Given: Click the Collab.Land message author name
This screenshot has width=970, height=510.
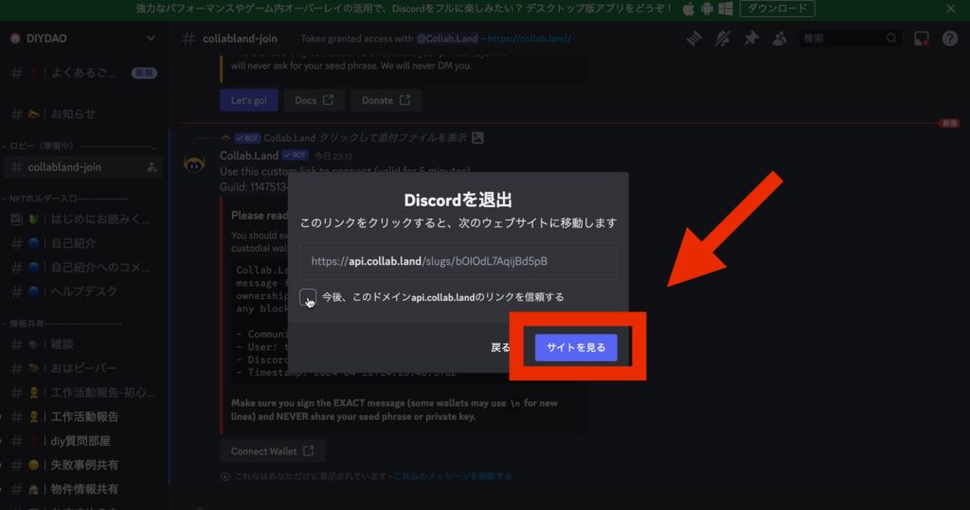Looking at the screenshot, I should (249, 155).
